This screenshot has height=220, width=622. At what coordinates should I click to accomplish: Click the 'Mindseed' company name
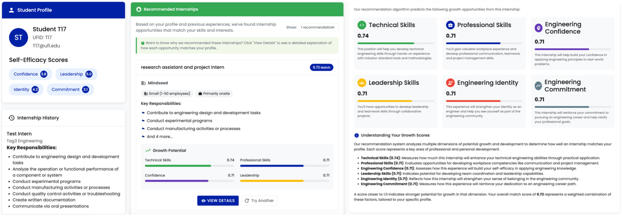158,83
